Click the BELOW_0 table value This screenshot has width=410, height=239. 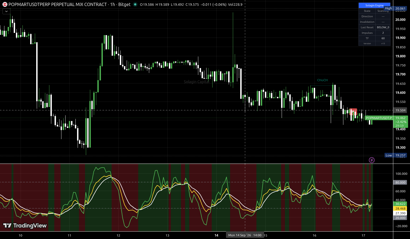383,27
